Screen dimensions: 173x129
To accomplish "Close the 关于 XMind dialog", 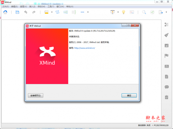I will pyautogui.click(x=135, y=25).
